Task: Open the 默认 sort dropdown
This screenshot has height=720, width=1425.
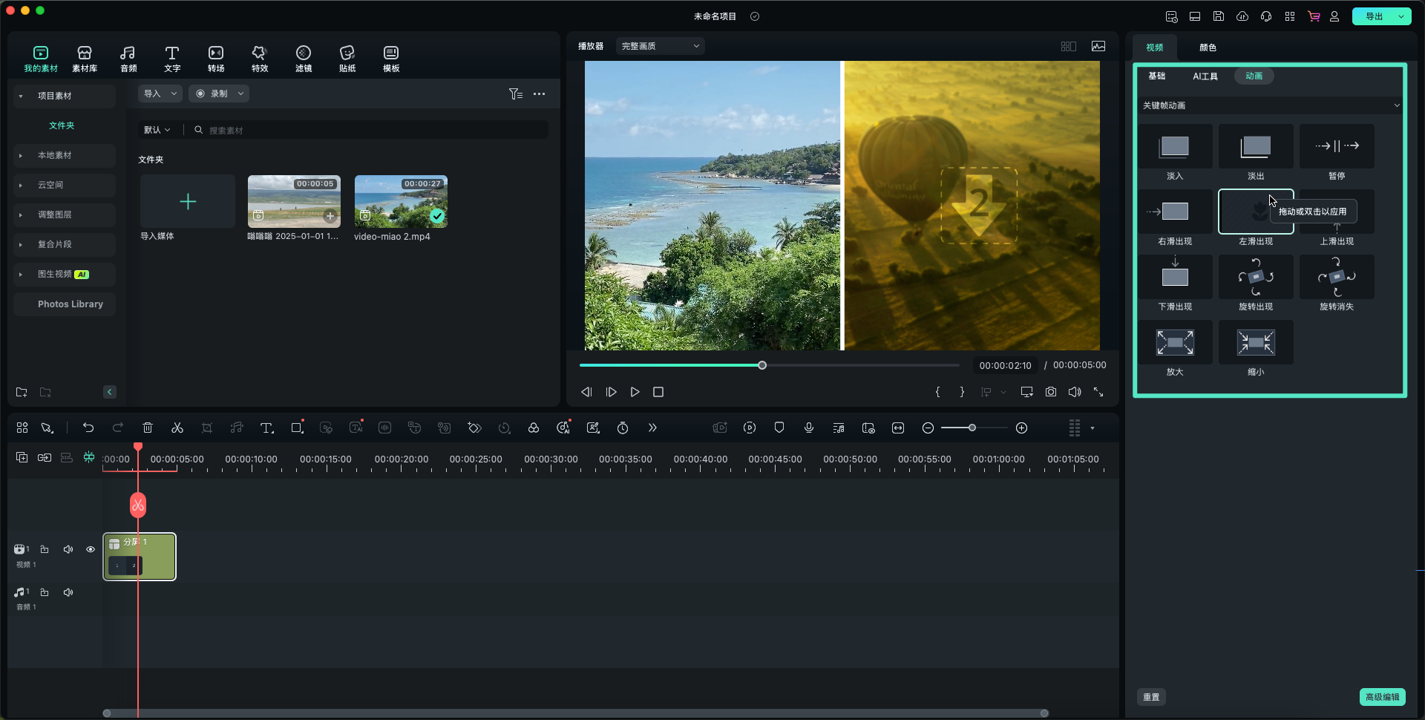Action: click(x=157, y=130)
